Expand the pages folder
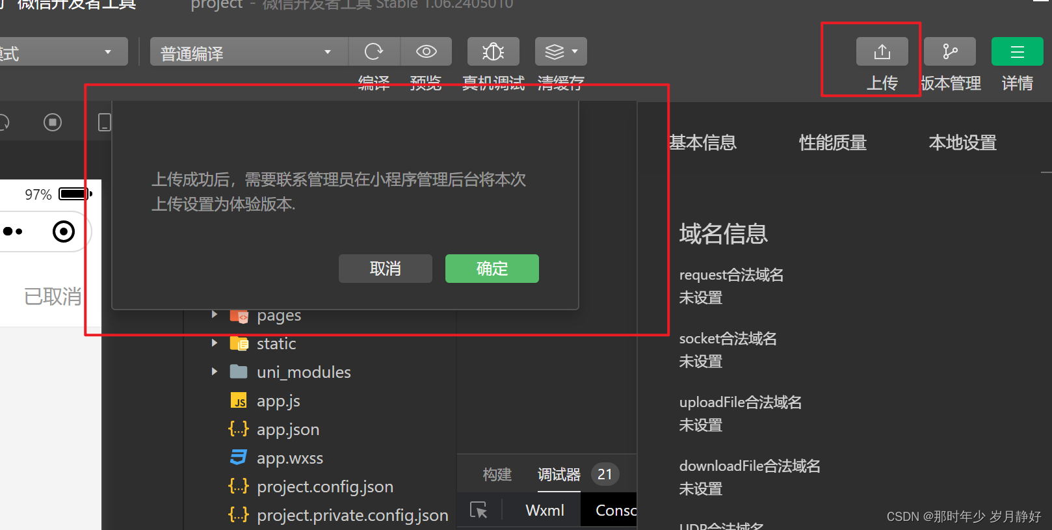Image resolution: width=1052 pixels, height=530 pixels. pos(215,315)
